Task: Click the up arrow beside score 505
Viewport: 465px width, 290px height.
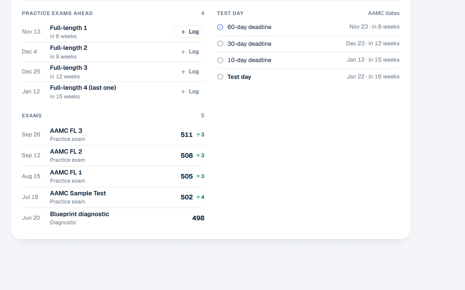Action: (x=198, y=176)
